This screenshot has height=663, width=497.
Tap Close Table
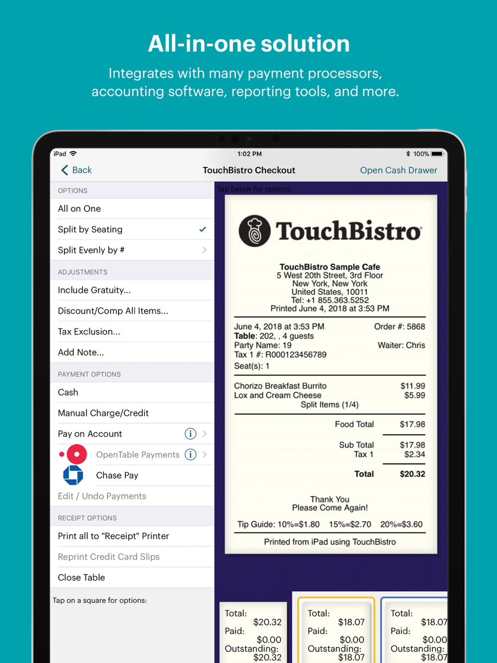coord(132,578)
